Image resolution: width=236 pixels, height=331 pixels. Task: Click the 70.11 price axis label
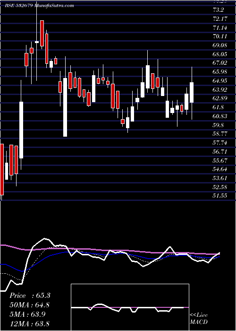coord(220,36)
